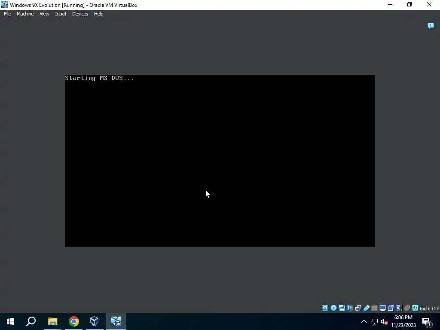Open the hard disk activity indicator
This screenshot has width=440, height=330.
pyautogui.click(x=325, y=308)
